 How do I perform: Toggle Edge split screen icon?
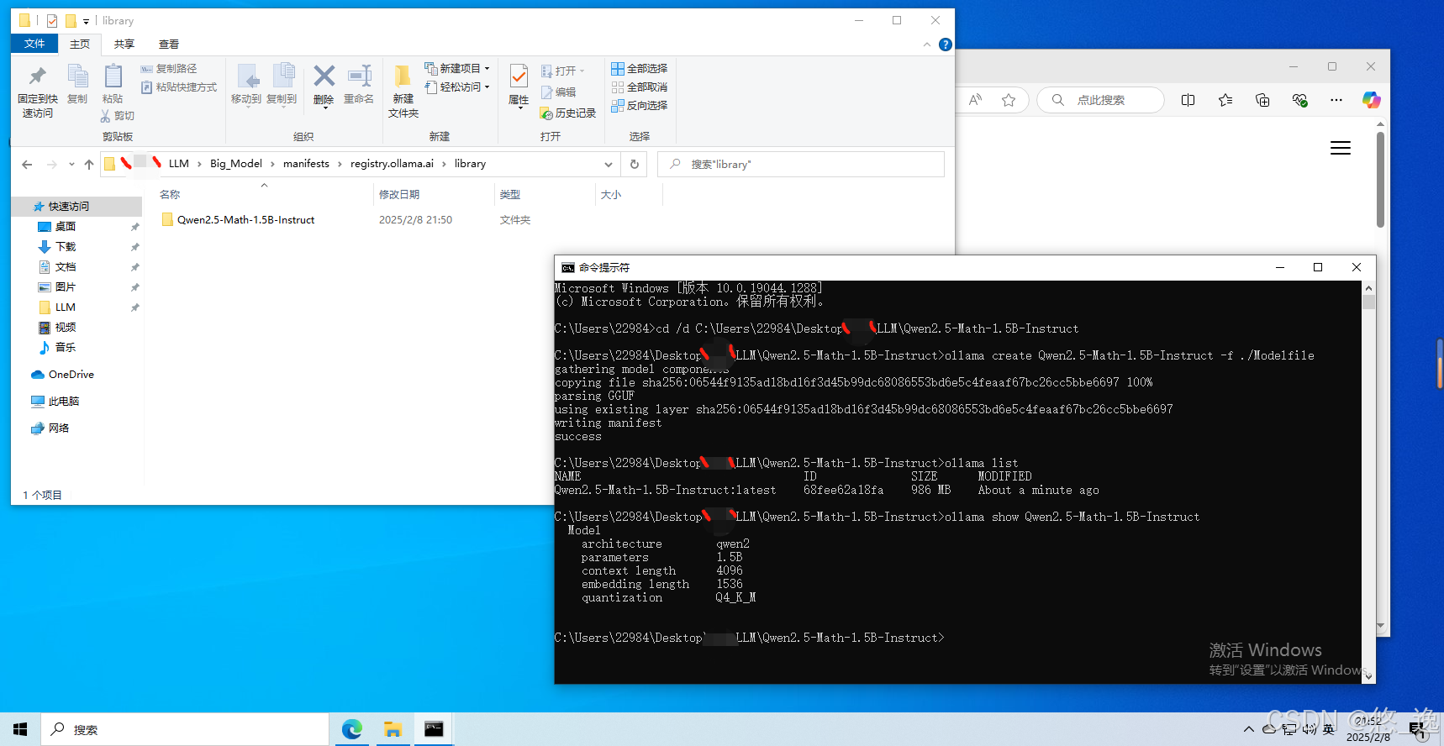(1188, 100)
